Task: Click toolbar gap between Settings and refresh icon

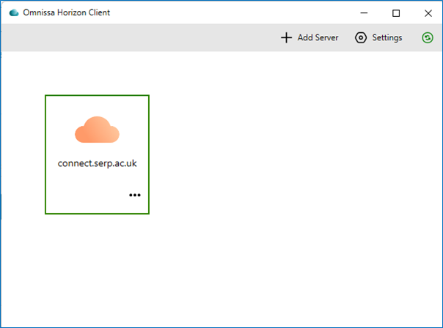Action: coord(412,37)
